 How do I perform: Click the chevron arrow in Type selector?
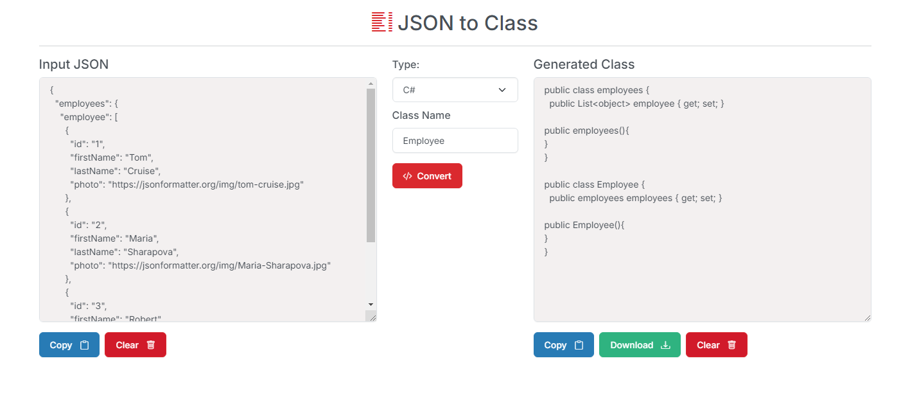point(502,90)
